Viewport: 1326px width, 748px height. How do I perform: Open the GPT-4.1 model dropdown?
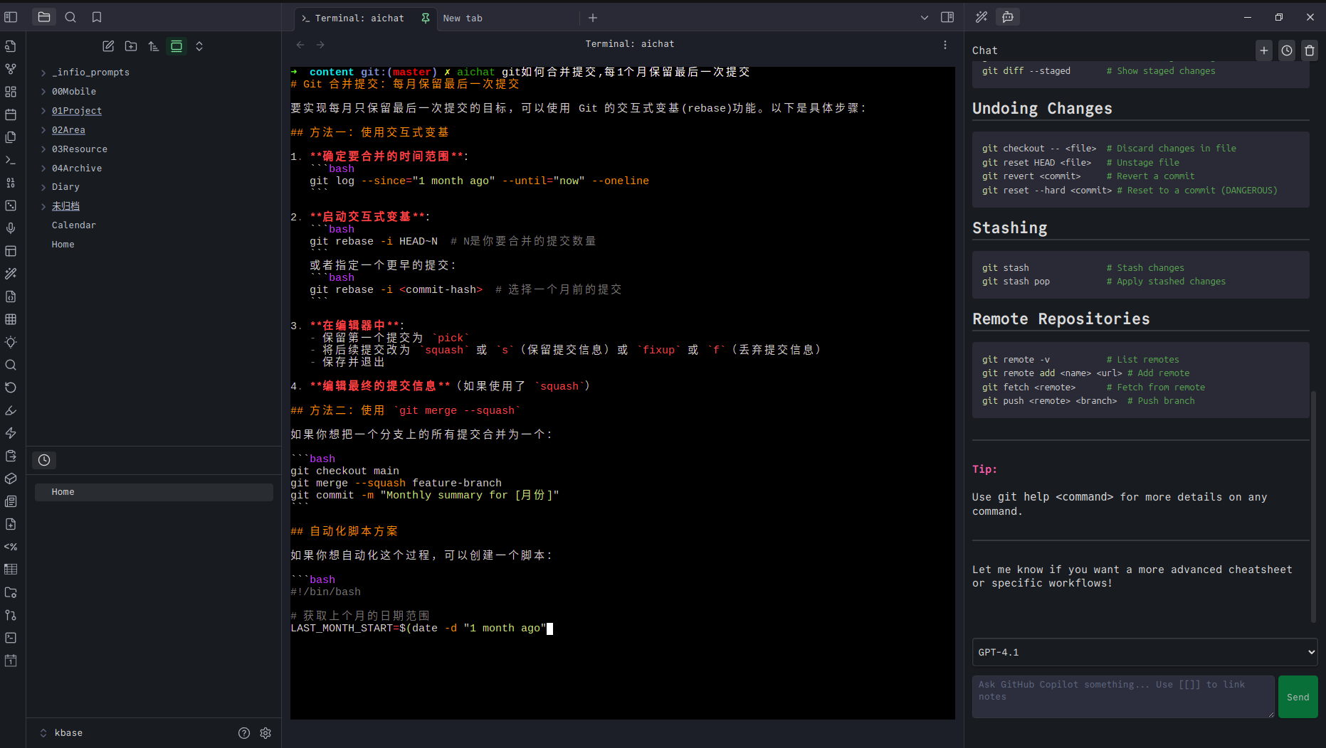[x=1145, y=652]
